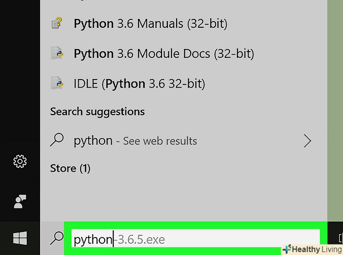Click the taskbar search magnifier icon

click(57, 239)
